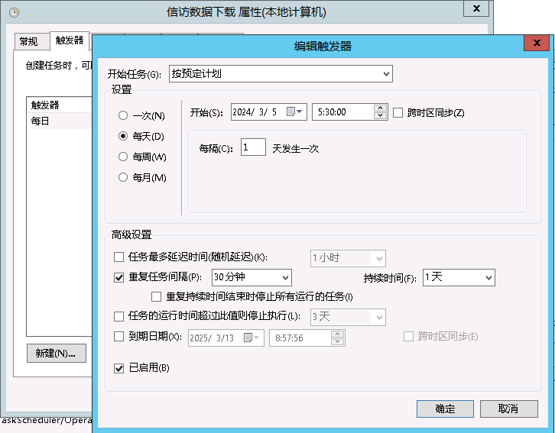Close the 编辑触发器 dialog with the red X
Image resolution: width=555 pixels, height=433 pixels.
(x=537, y=43)
